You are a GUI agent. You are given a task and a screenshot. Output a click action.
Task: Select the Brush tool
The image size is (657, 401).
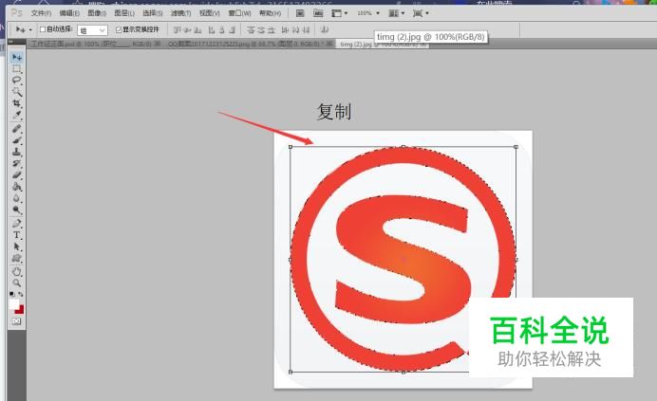(x=17, y=140)
